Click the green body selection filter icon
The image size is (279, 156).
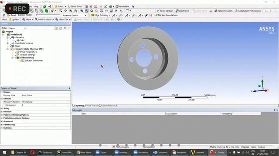47,11
